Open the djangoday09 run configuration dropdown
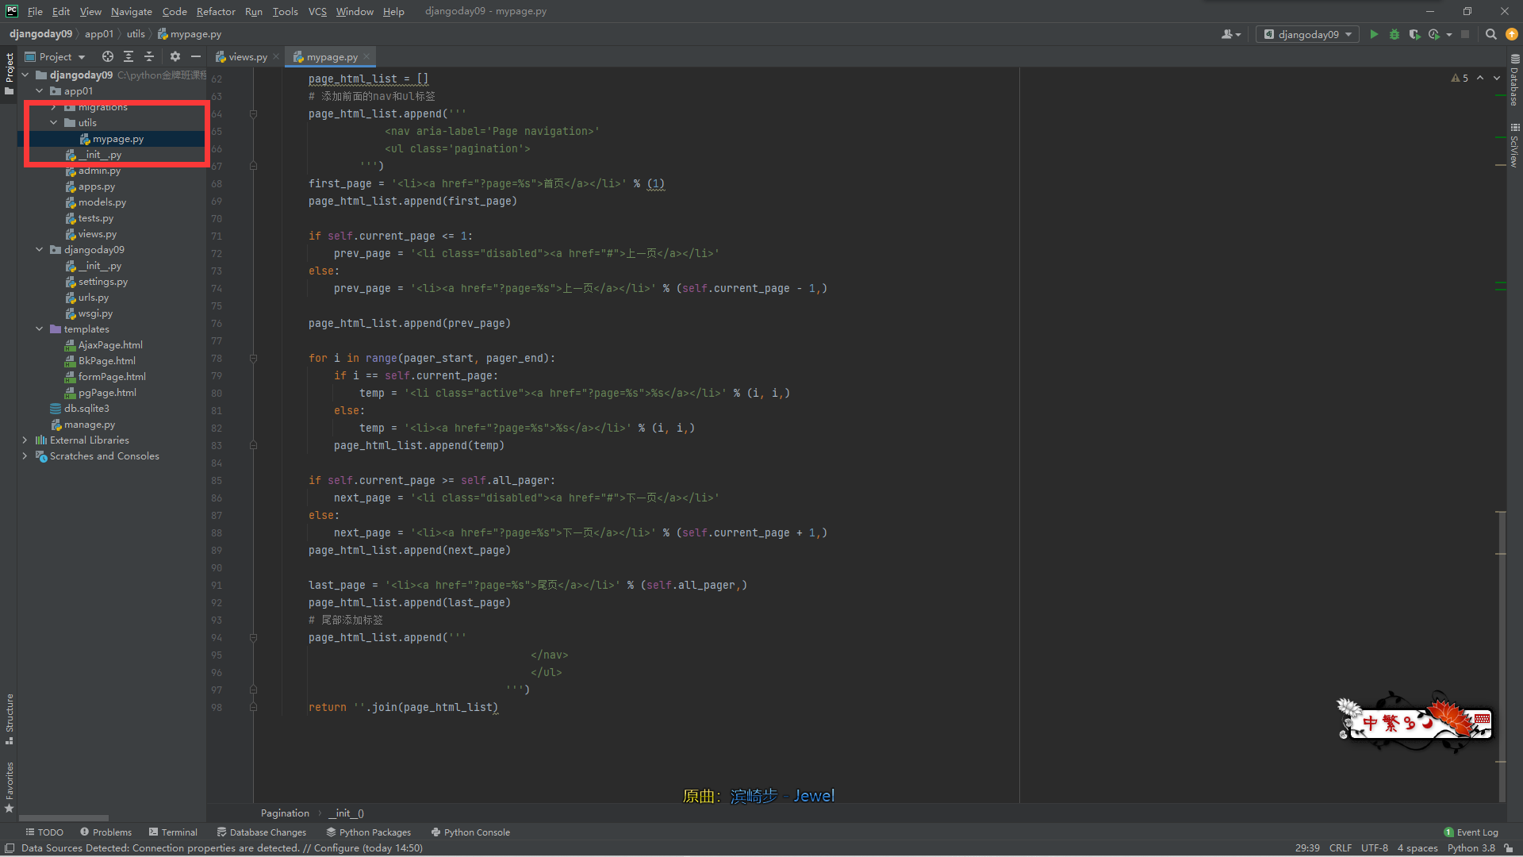The image size is (1523, 857). point(1307,34)
